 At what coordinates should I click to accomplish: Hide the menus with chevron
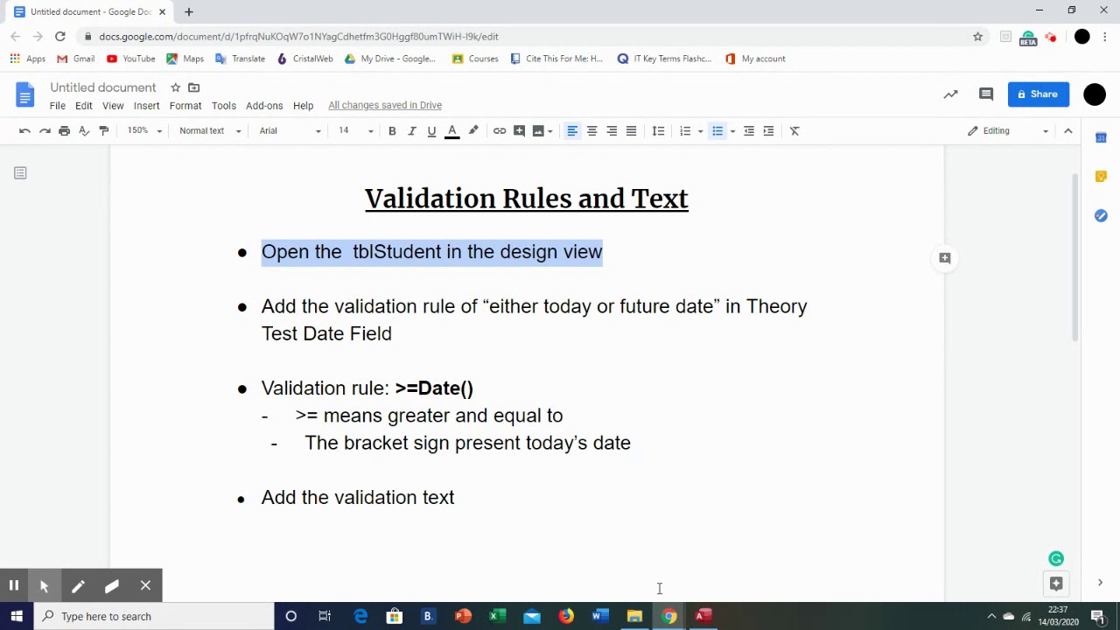(x=1068, y=131)
